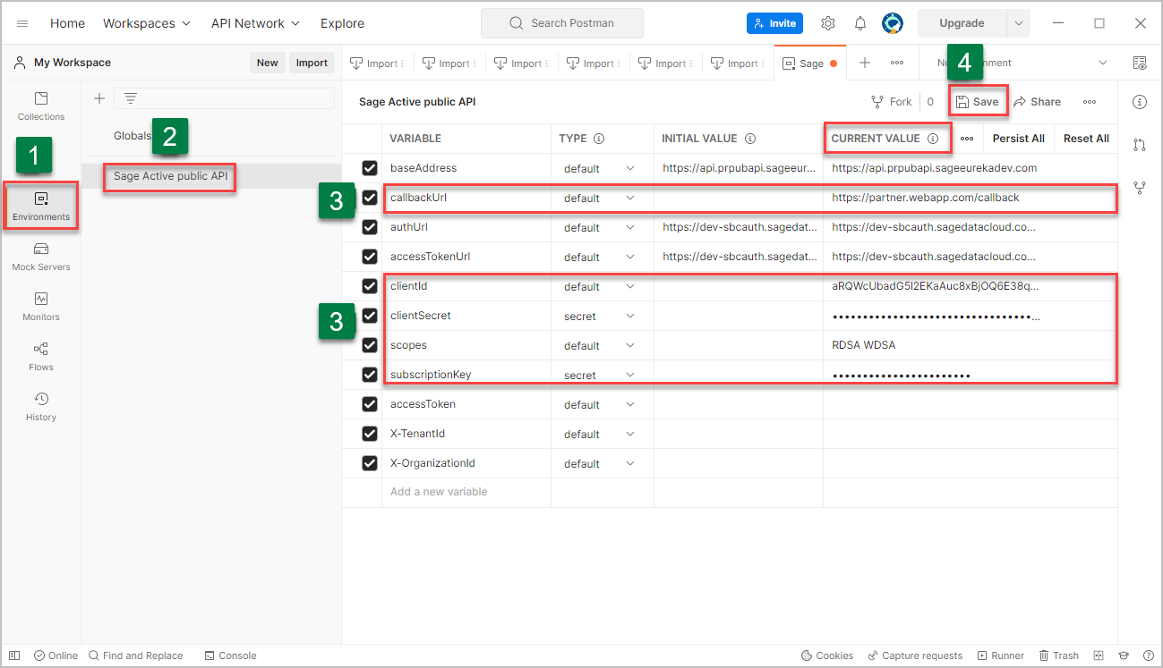Viewport: 1163px width, 668px height.
Task: Open the info icon in right sidebar
Action: pyautogui.click(x=1140, y=102)
